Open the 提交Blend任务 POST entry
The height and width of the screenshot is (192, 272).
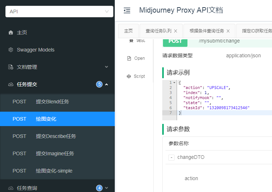(57, 102)
